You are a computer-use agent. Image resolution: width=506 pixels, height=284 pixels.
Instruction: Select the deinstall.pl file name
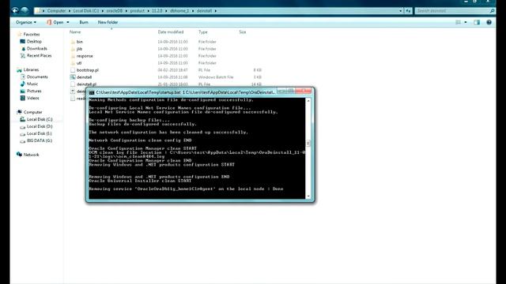[86, 84]
